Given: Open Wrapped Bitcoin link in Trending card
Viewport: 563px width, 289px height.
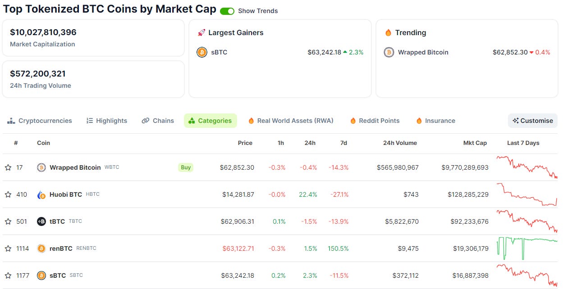Looking at the screenshot, I should (423, 52).
